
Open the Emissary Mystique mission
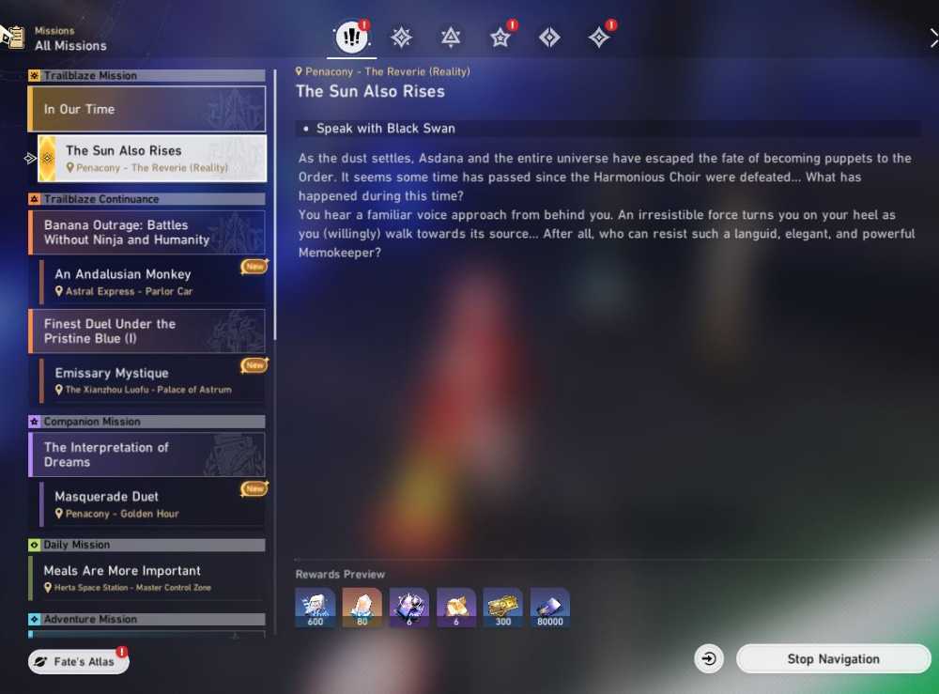click(x=152, y=380)
